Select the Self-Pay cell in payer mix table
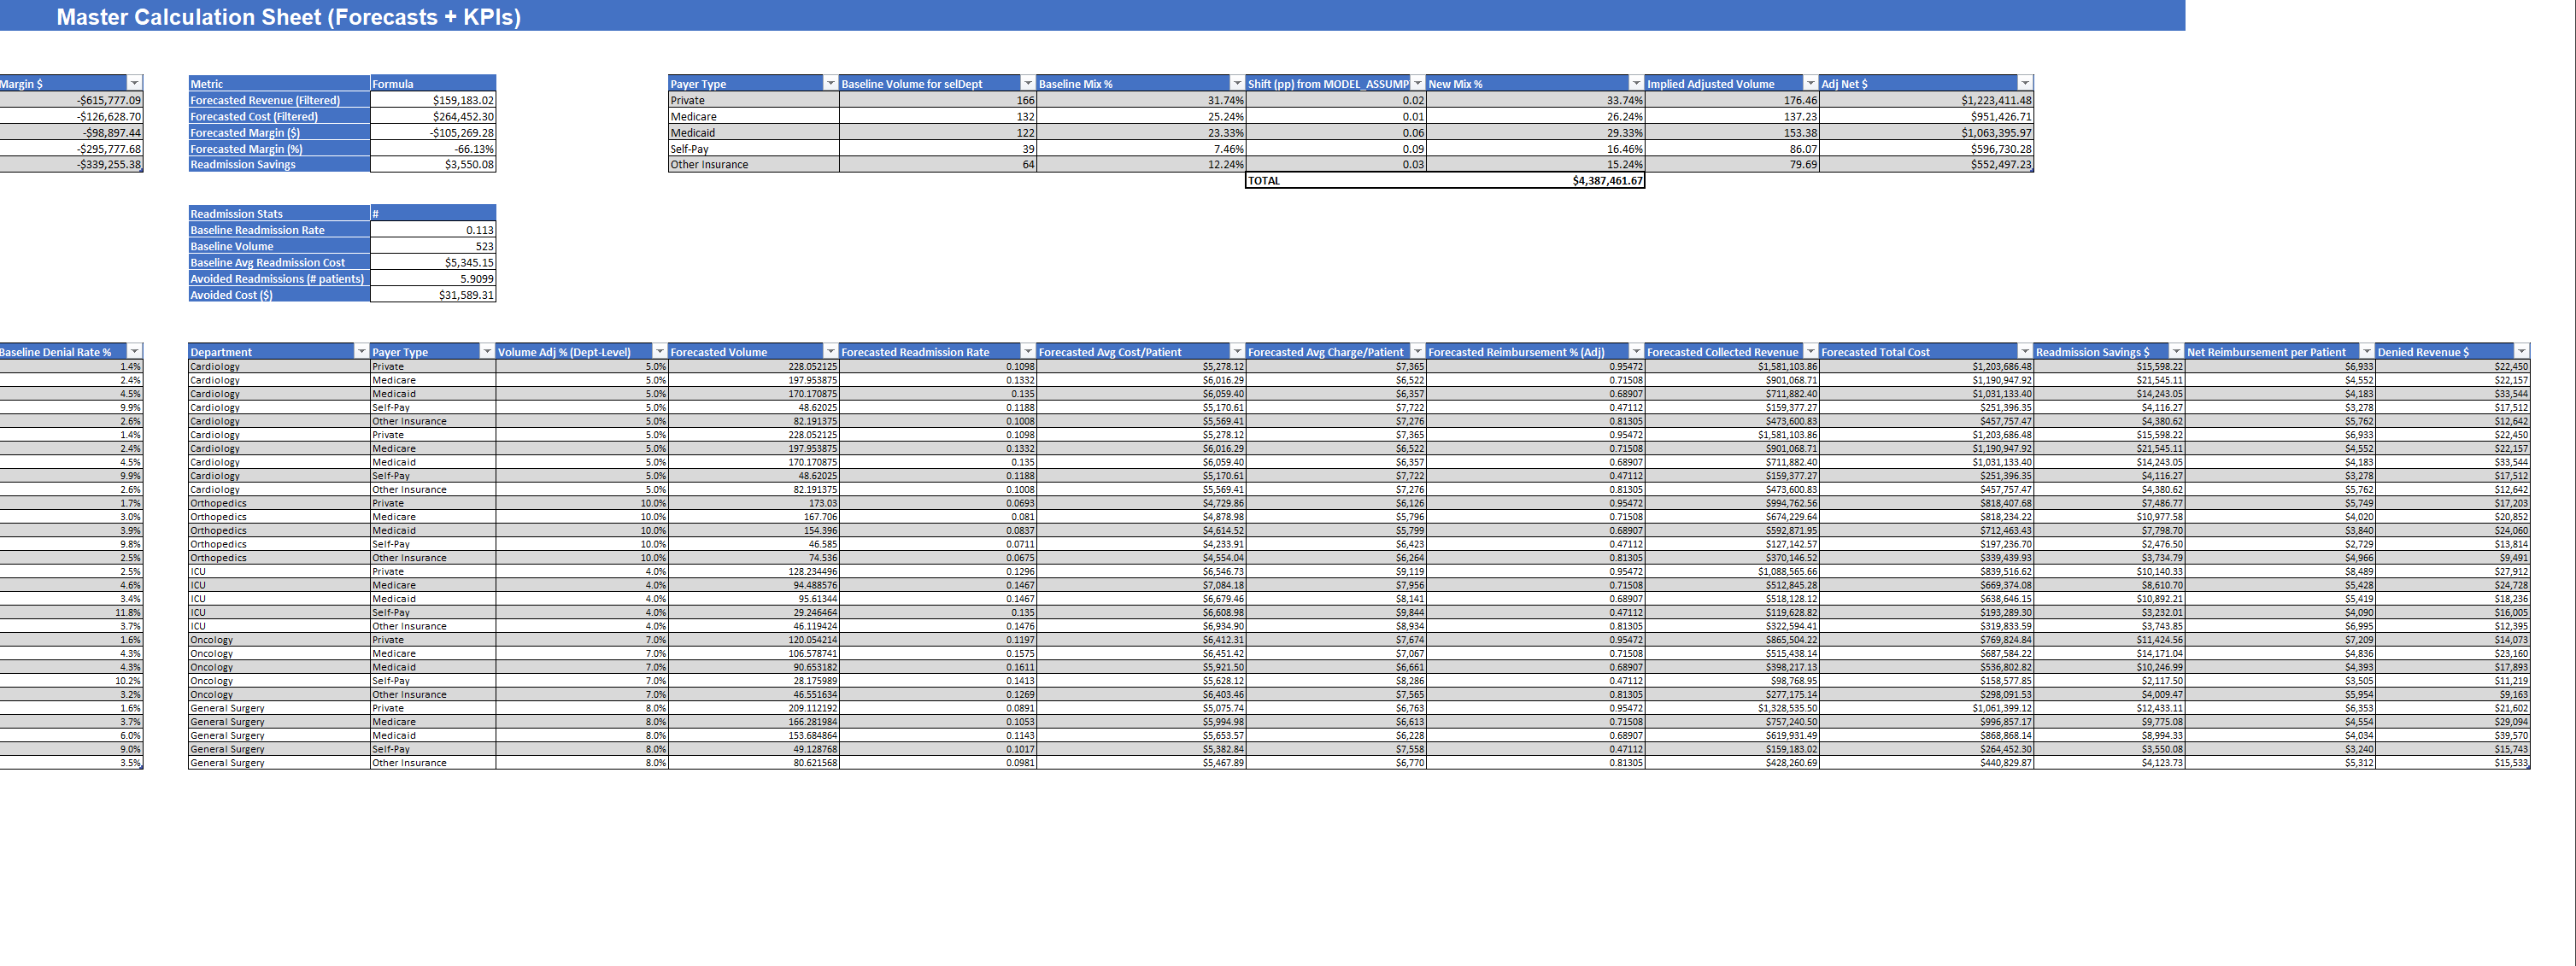Image resolution: width=2576 pixels, height=966 pixels. [x=752, y=149]
